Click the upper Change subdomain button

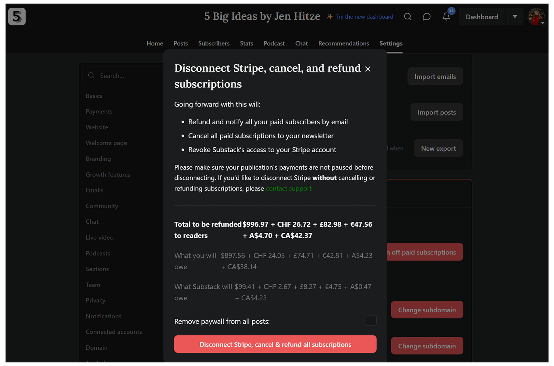(427, 310)
